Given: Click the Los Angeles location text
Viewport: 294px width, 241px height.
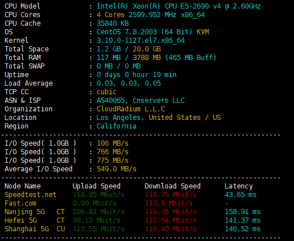Looking at the screenshot, I should (x=120, y=118).
